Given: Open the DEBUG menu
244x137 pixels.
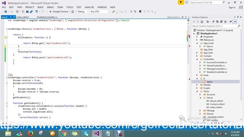Looking at the screenshot, I should pyautogui.click(x=50, y=7).
